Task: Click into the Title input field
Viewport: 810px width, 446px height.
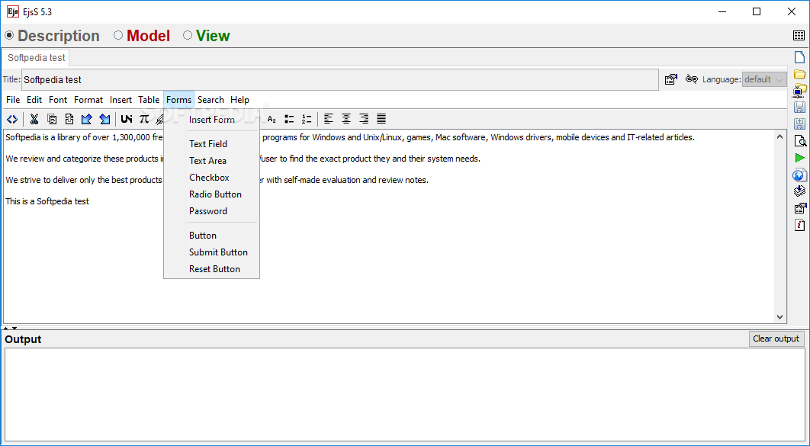Action: [x=340, y=79]
